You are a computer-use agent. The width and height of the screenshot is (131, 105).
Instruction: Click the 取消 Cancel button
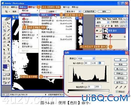121,64
